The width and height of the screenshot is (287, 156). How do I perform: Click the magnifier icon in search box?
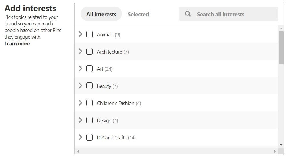[188, 14]
